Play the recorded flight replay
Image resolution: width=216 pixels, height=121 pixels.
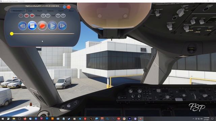click(x=52, y=26)
